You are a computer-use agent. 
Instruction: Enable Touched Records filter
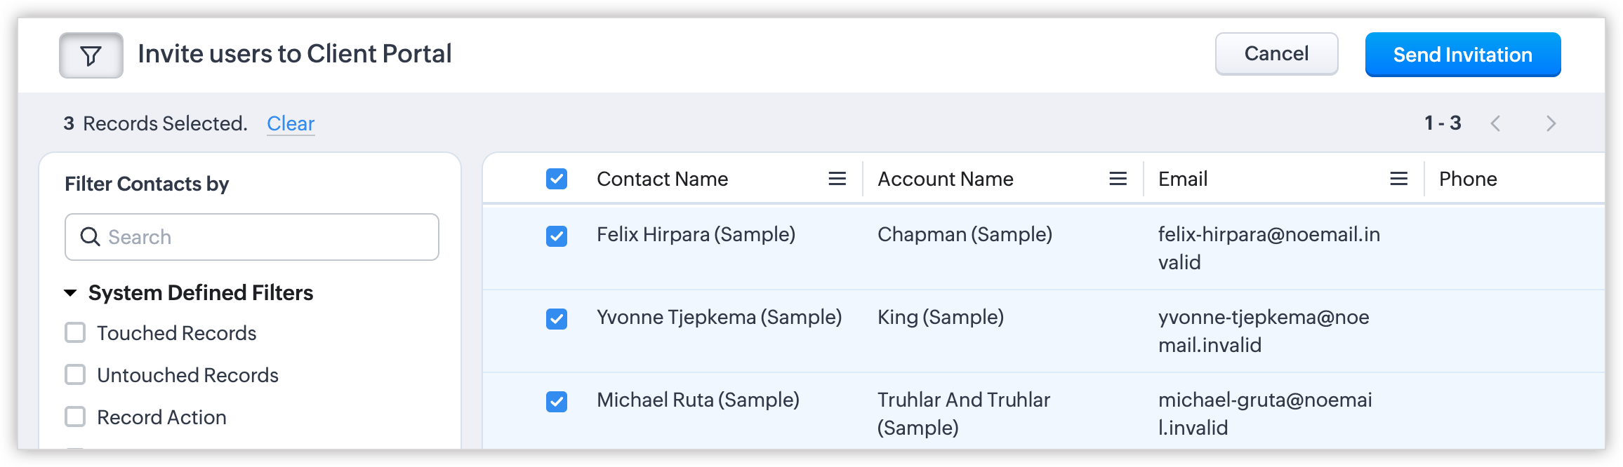point(75,332)
